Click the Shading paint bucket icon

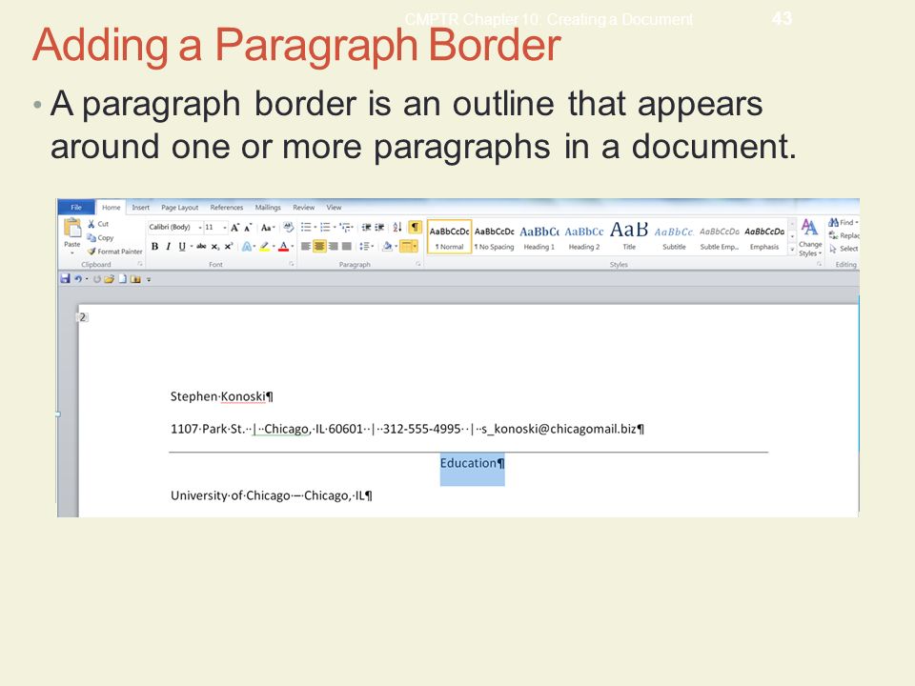click(388, 246)
